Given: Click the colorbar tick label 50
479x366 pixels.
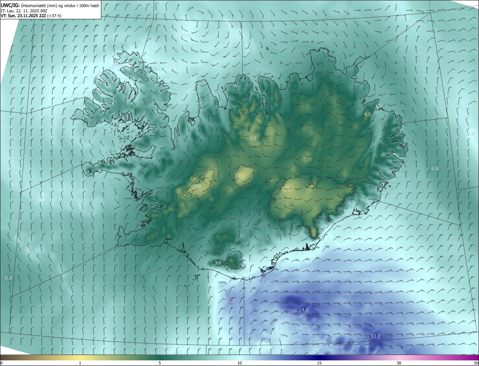Looking at the screenshot, I should (476, 363).
